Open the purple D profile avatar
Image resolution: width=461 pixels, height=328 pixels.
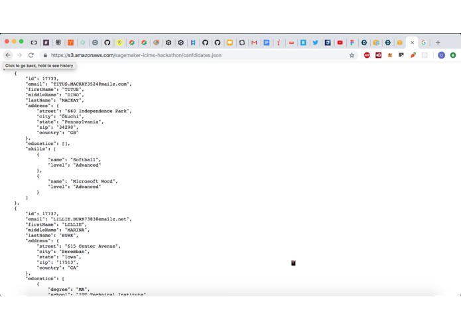[x=441, y=55]
